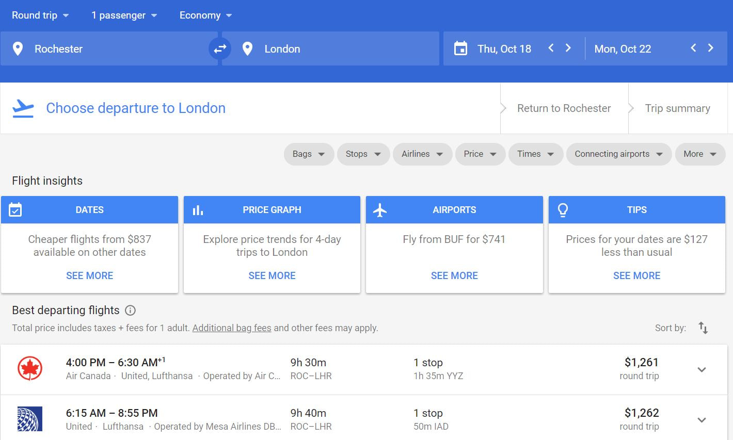Image resolution: width=733 pixels, height=440 pixels.
Task: Click SEE MORE on the Airports card
Action: (x=454, y=275)
